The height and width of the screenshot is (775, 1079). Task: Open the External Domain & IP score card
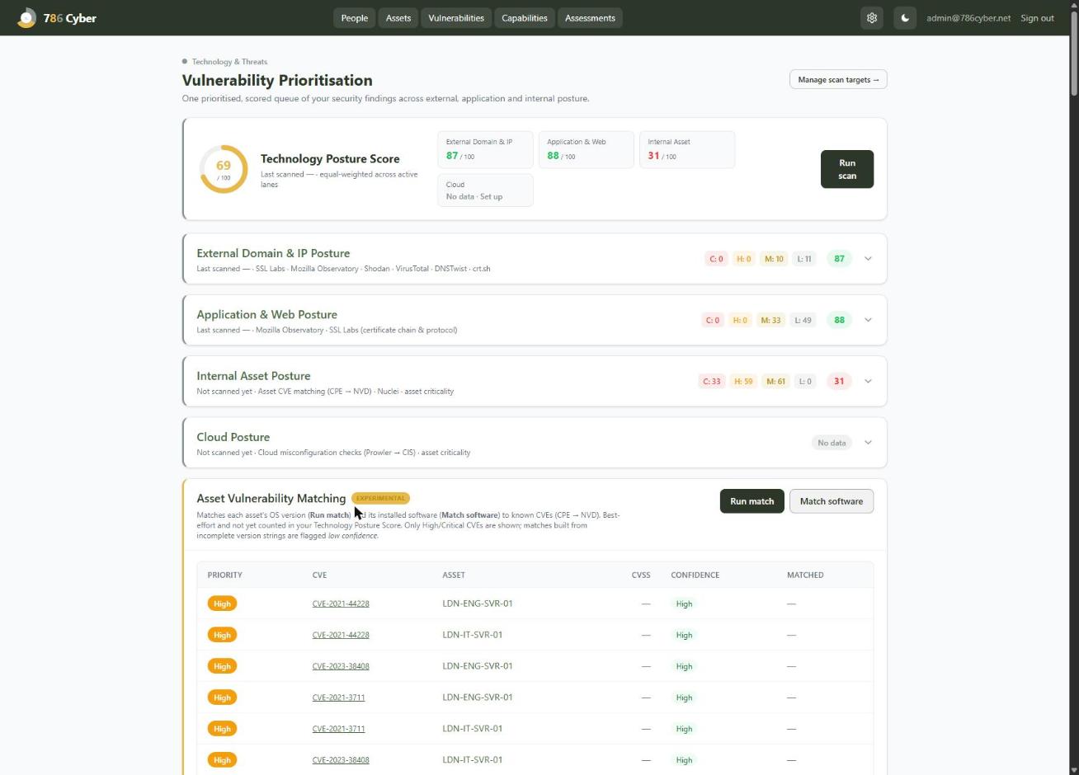485,149
